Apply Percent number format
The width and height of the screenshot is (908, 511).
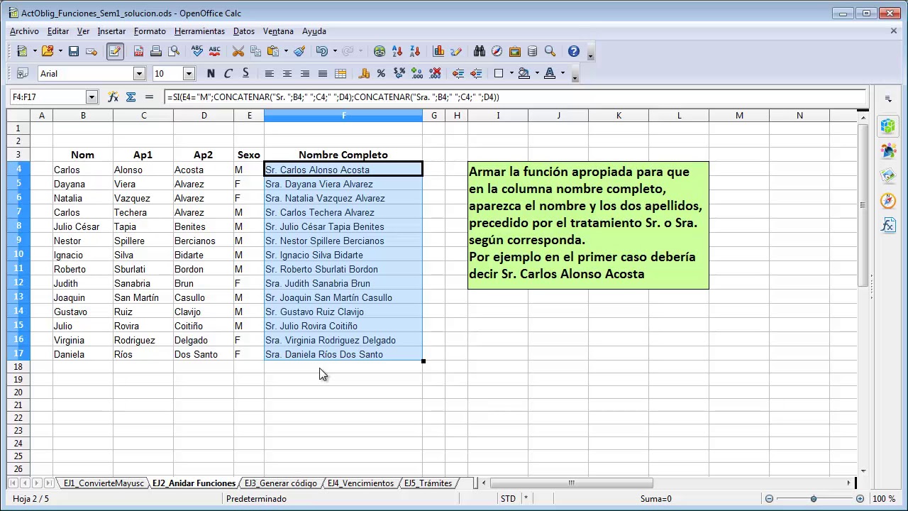coord(381,73)
